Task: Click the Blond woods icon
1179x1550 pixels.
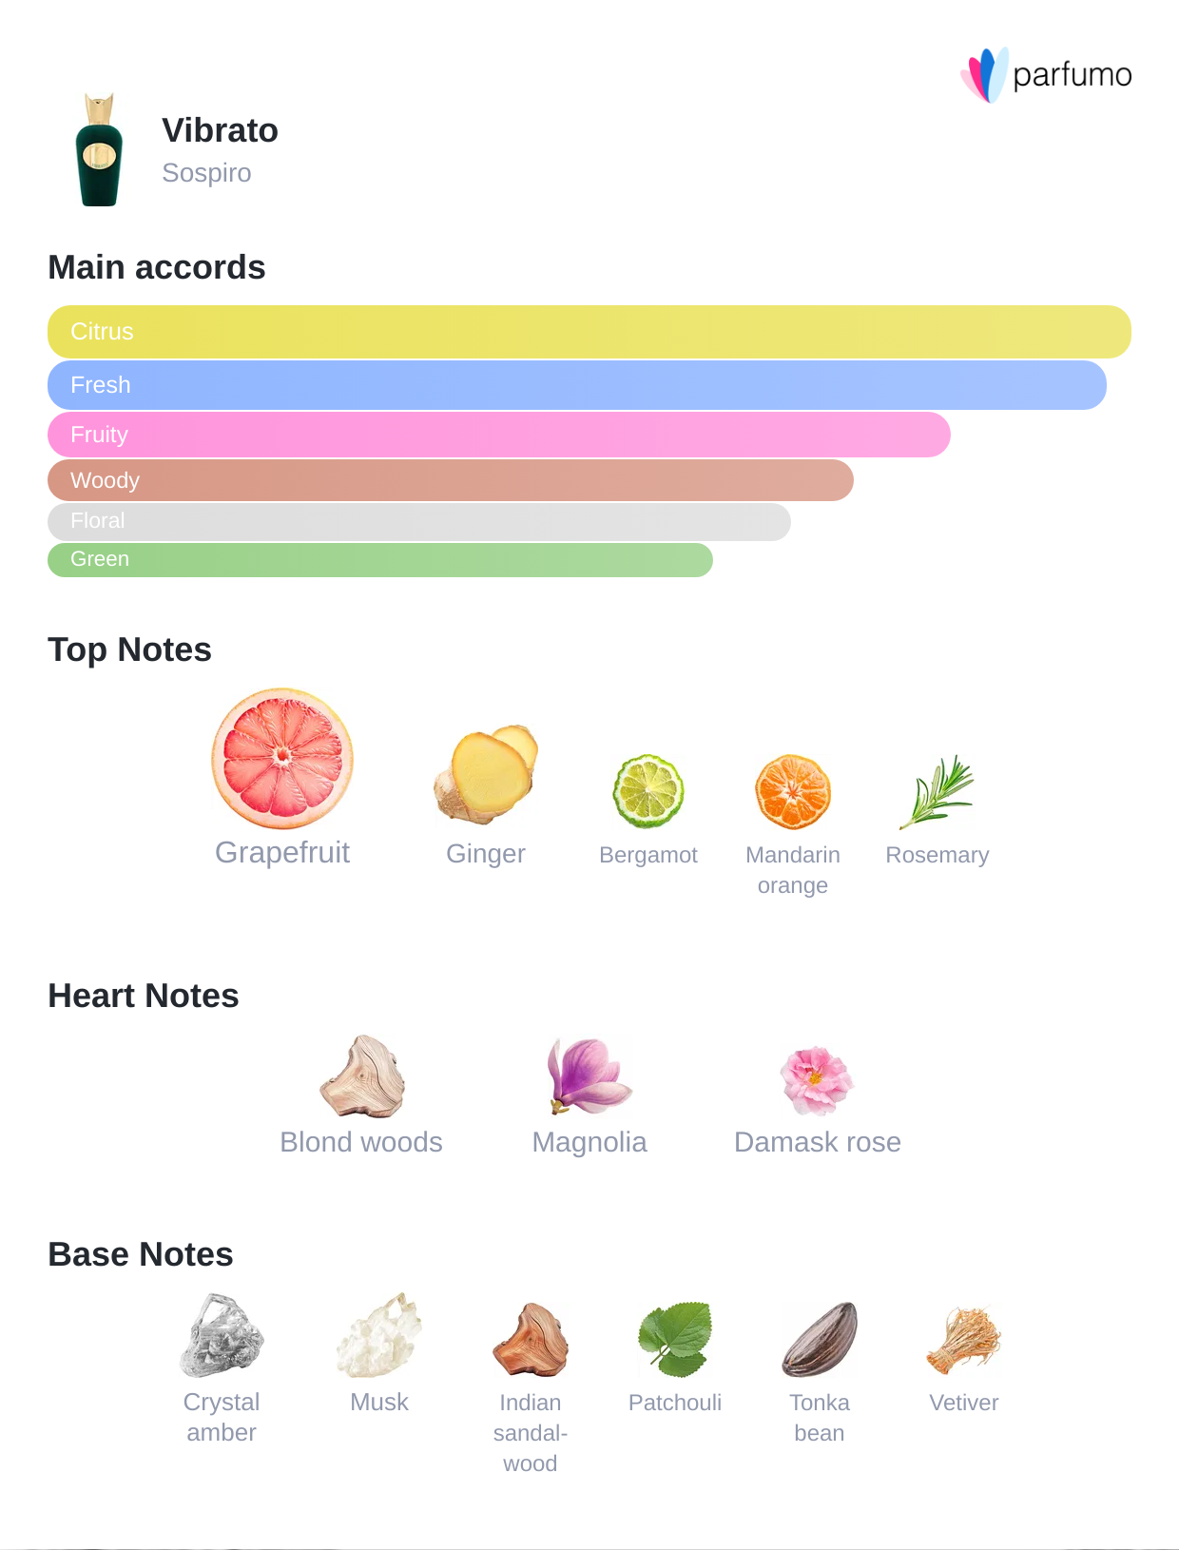Action: (x=362, y=1076)
